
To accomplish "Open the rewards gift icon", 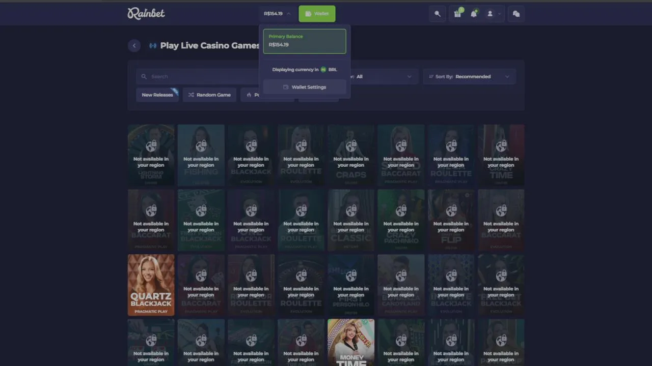I will click(x=457, y=14).
